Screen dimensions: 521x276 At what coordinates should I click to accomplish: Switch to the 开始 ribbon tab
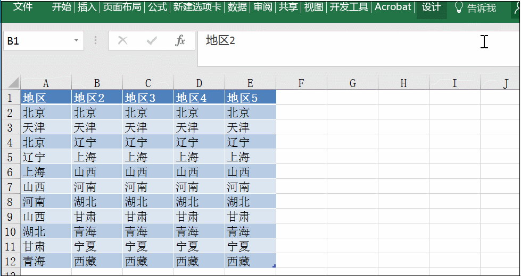(x=62, y=7)
